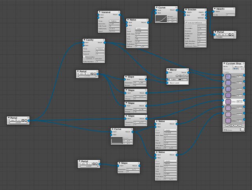Click output connector of leftmost Portal node
Screen dimensions: 252x190
click(29, 120)
